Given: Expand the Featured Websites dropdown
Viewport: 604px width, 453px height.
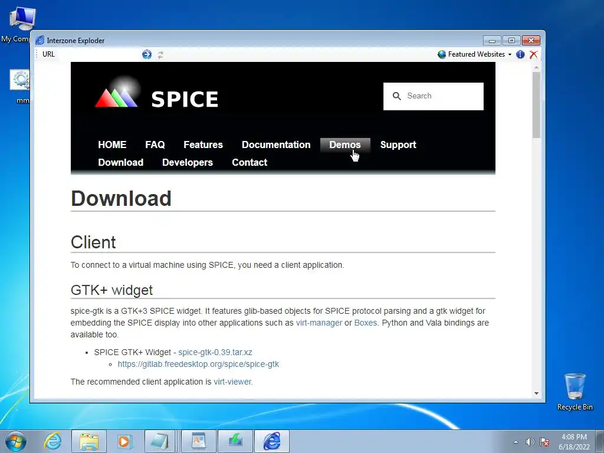Looking at the screenshot, I should pyautogui.click(x=510, y=54).
